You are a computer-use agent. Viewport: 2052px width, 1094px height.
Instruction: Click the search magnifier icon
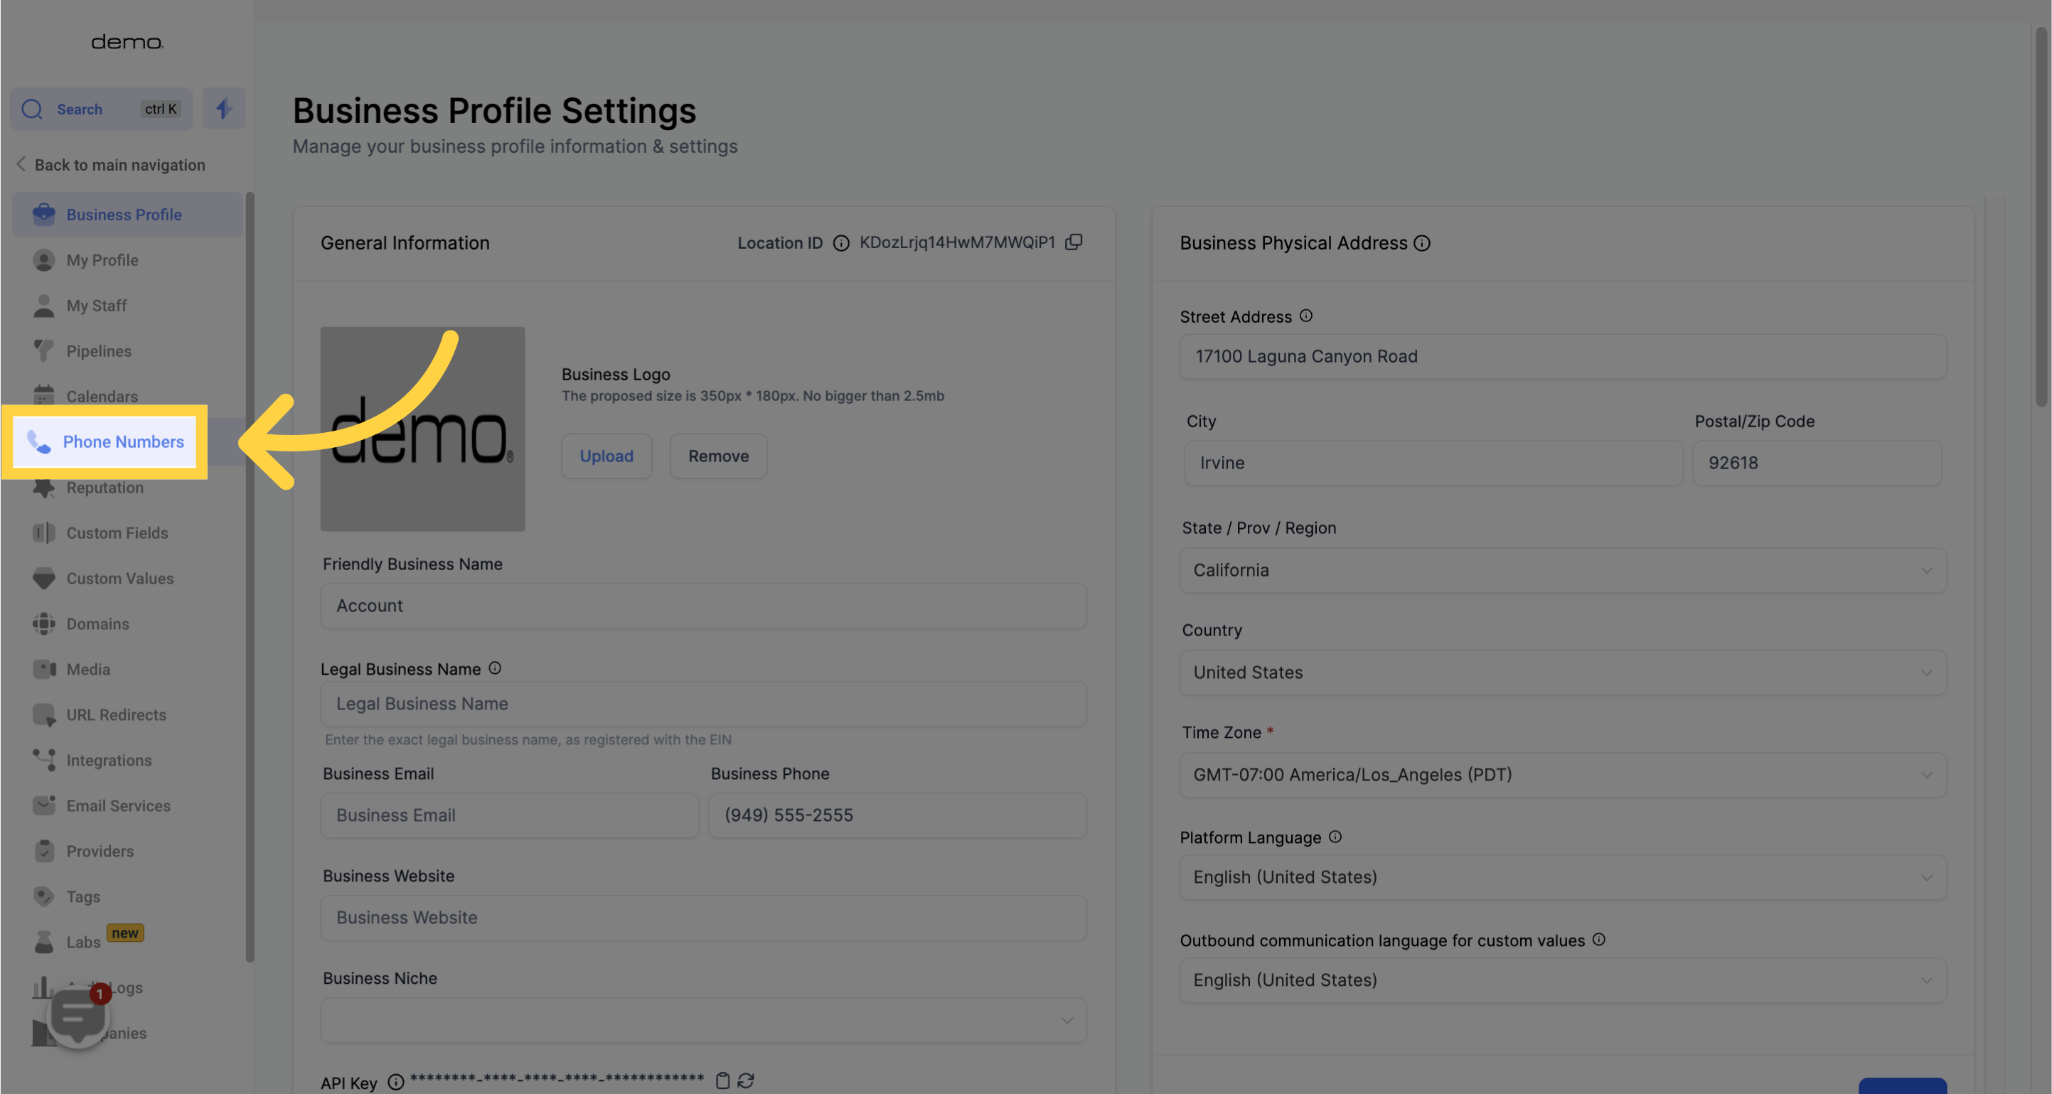click(x=32, y=109)
